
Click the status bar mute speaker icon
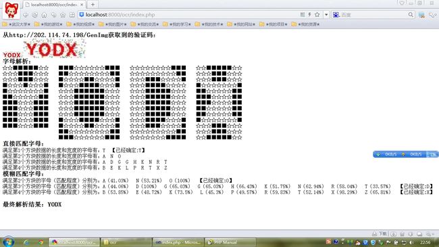tap(411, 234)
